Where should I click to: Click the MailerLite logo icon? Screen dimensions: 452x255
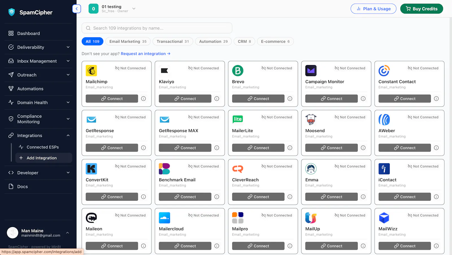click(238, 120)
